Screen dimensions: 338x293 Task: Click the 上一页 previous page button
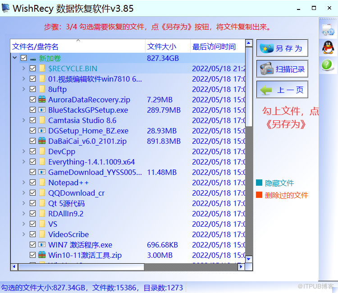click(282, 89)
